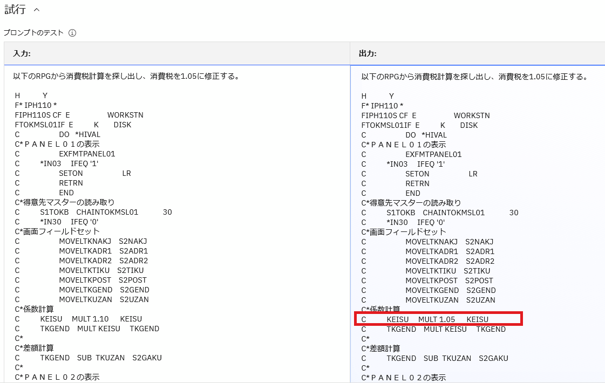Select input comment 'C*差額計算'

click(34, 348)
